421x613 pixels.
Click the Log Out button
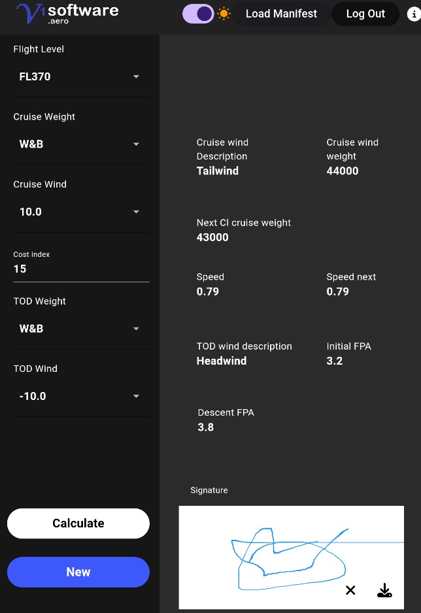[365, 14]
